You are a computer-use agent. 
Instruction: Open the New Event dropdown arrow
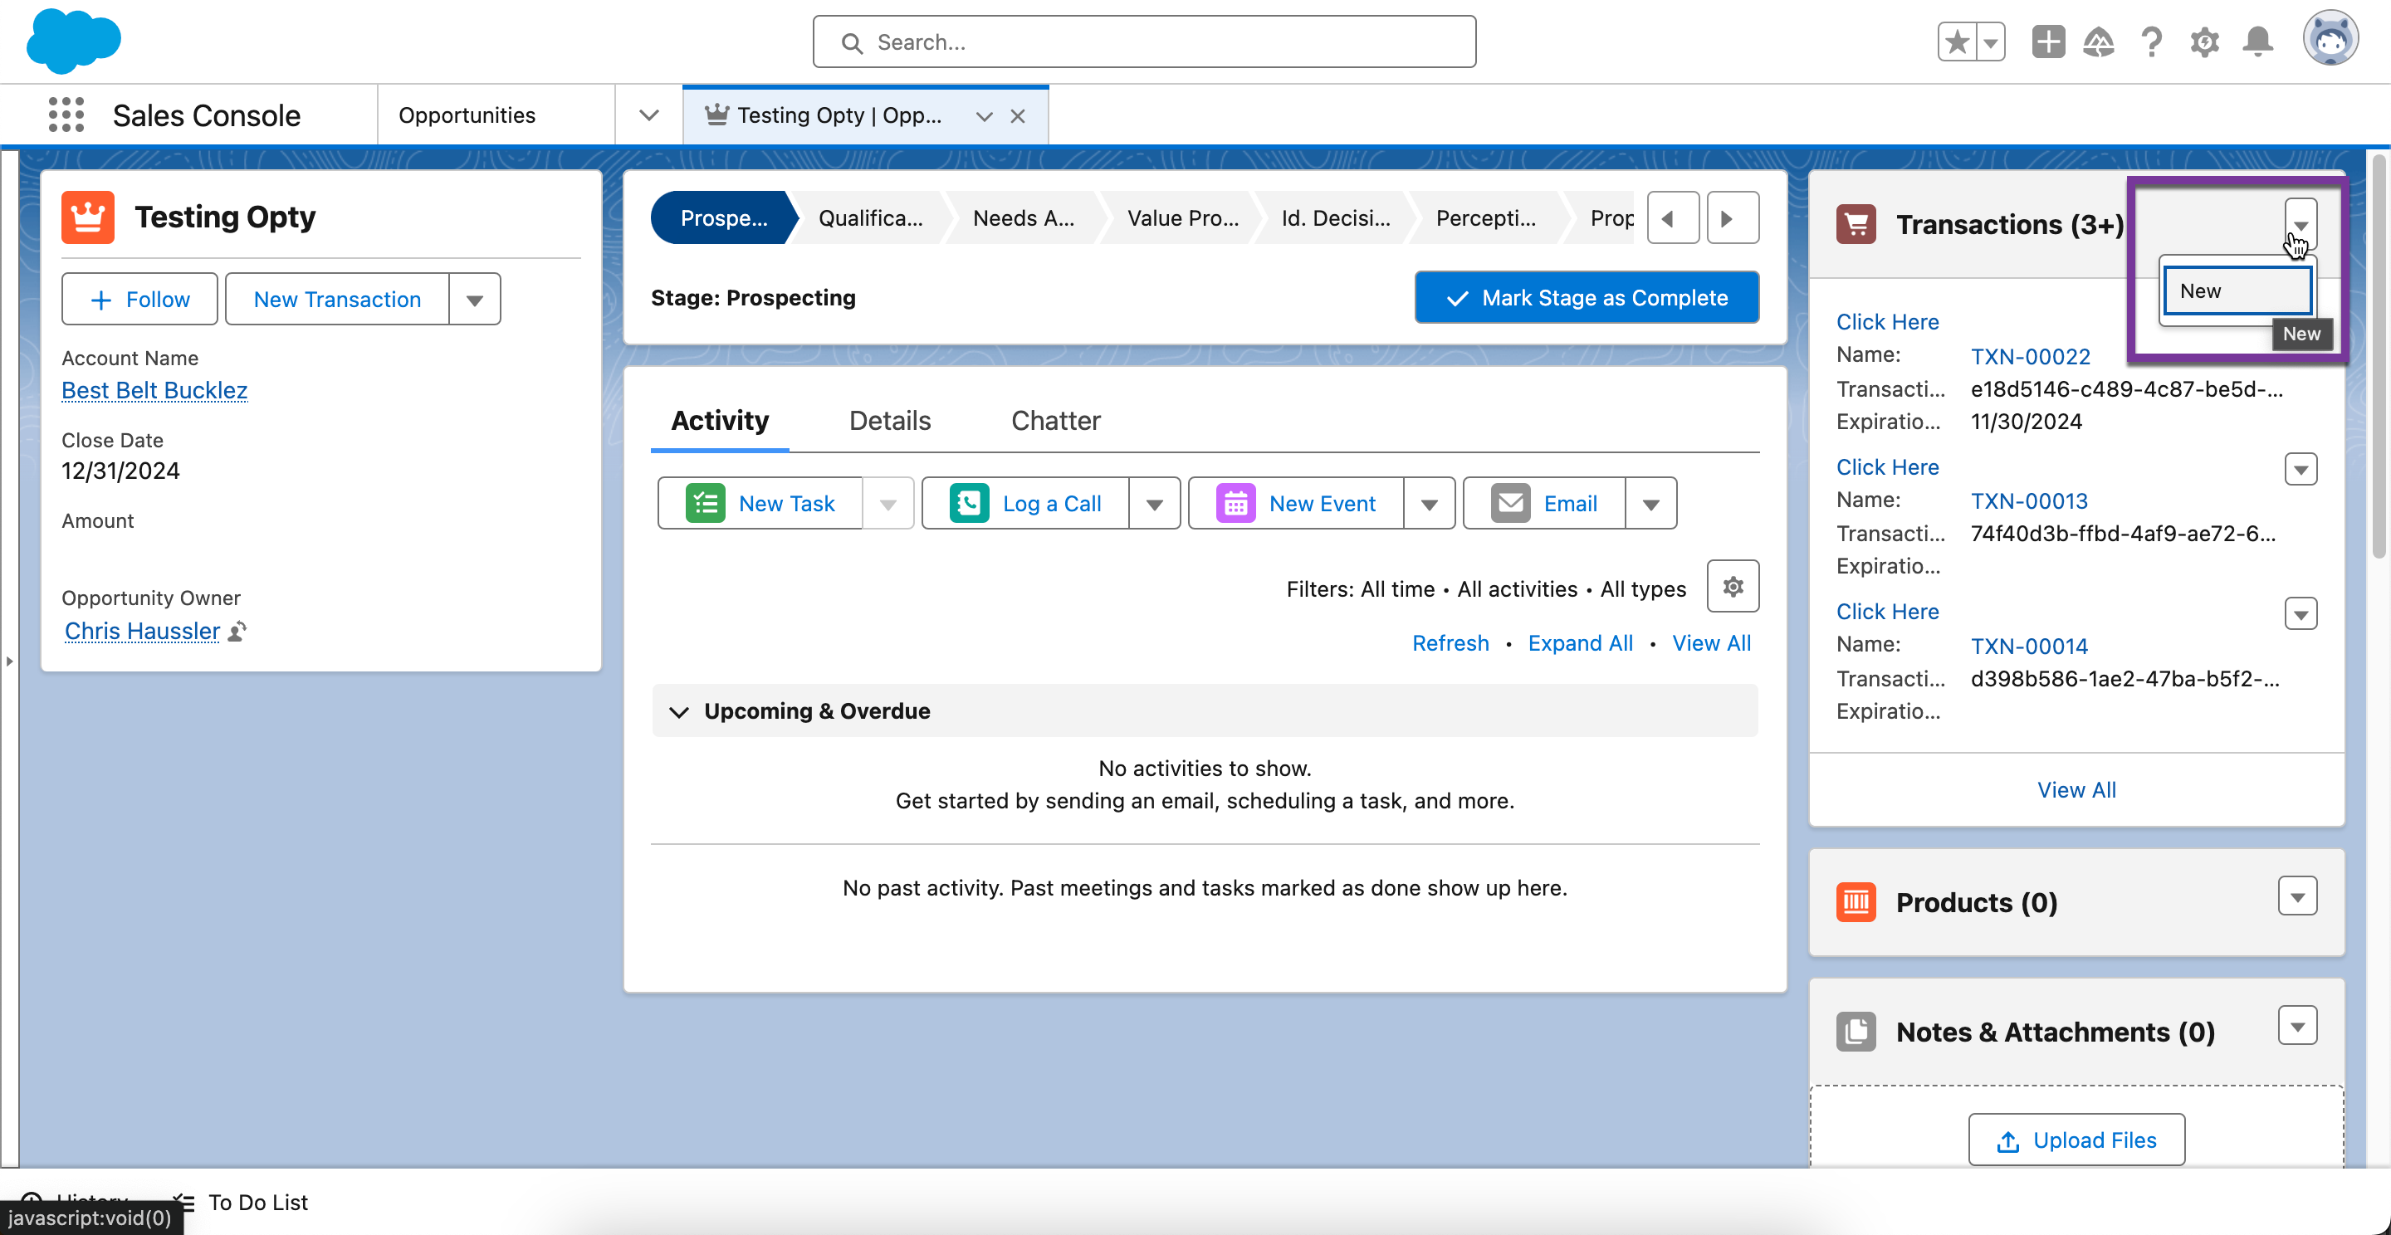(x=1430, y=504)
